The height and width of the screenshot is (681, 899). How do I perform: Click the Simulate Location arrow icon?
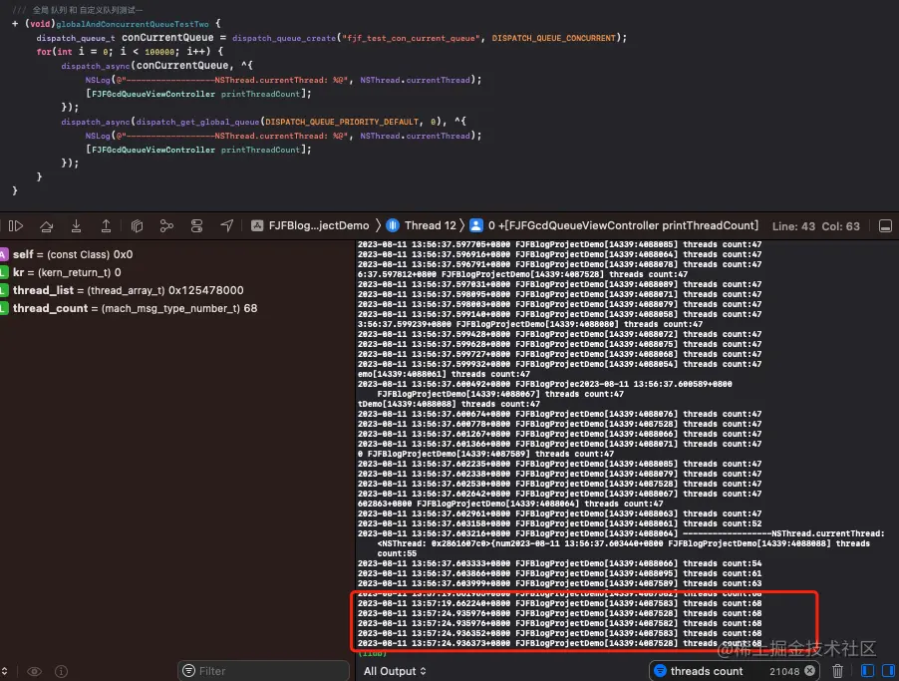point(227,226)
